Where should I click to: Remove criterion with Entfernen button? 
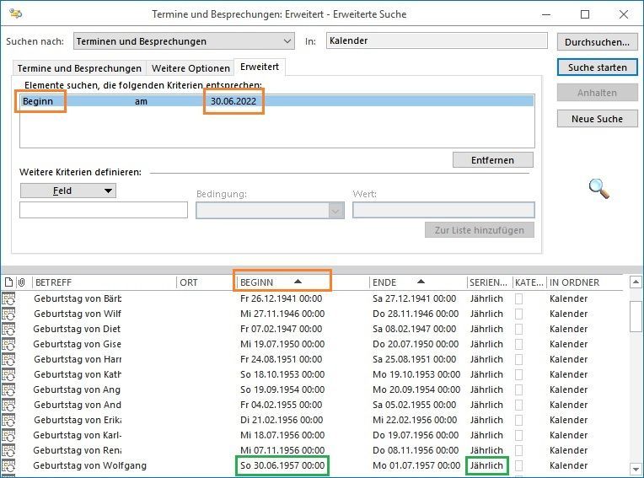[x=493, y=159]
